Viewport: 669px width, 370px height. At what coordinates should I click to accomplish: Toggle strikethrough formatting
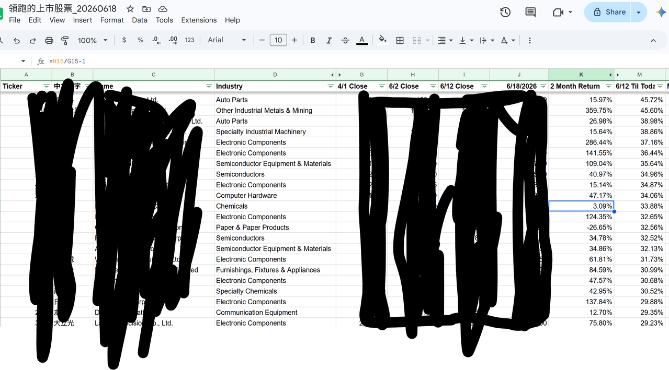[x=345, y=40]
